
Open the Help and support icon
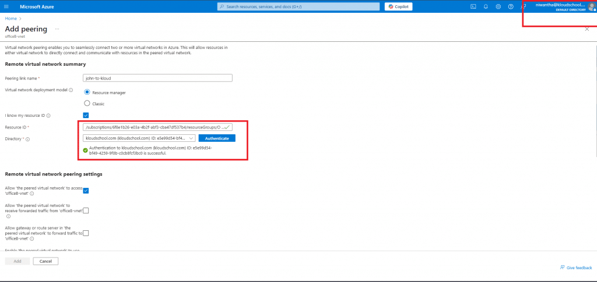click(511, 6)
